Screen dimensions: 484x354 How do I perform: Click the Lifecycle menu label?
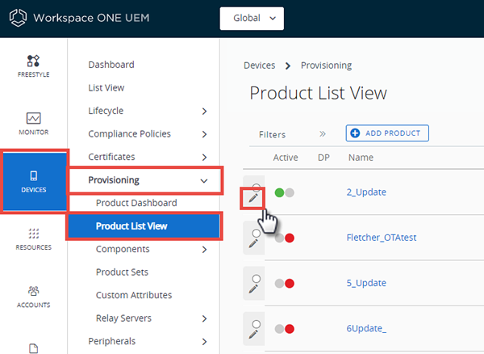(106, 111)
